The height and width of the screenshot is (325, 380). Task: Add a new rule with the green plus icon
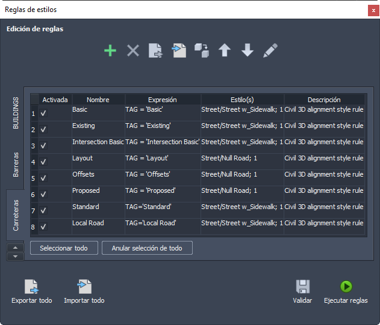point(110,50)
